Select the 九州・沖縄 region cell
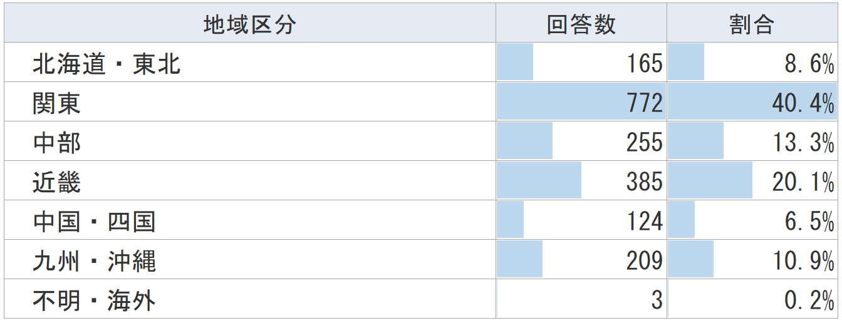This screenshot has height=323, width=842. tap(94, 260)
